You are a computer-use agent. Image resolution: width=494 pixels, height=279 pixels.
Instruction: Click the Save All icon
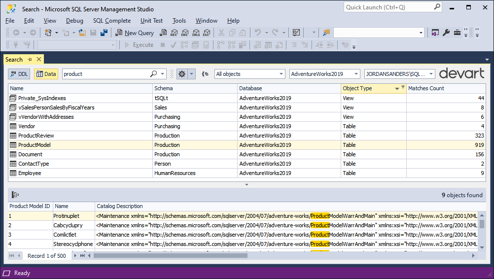(x=104, y=33)
